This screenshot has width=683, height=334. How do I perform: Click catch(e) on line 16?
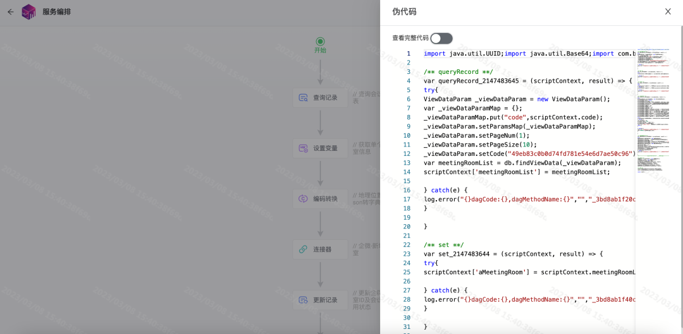(445, 191)
